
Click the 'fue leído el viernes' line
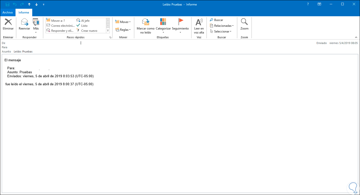coord(49,84)
